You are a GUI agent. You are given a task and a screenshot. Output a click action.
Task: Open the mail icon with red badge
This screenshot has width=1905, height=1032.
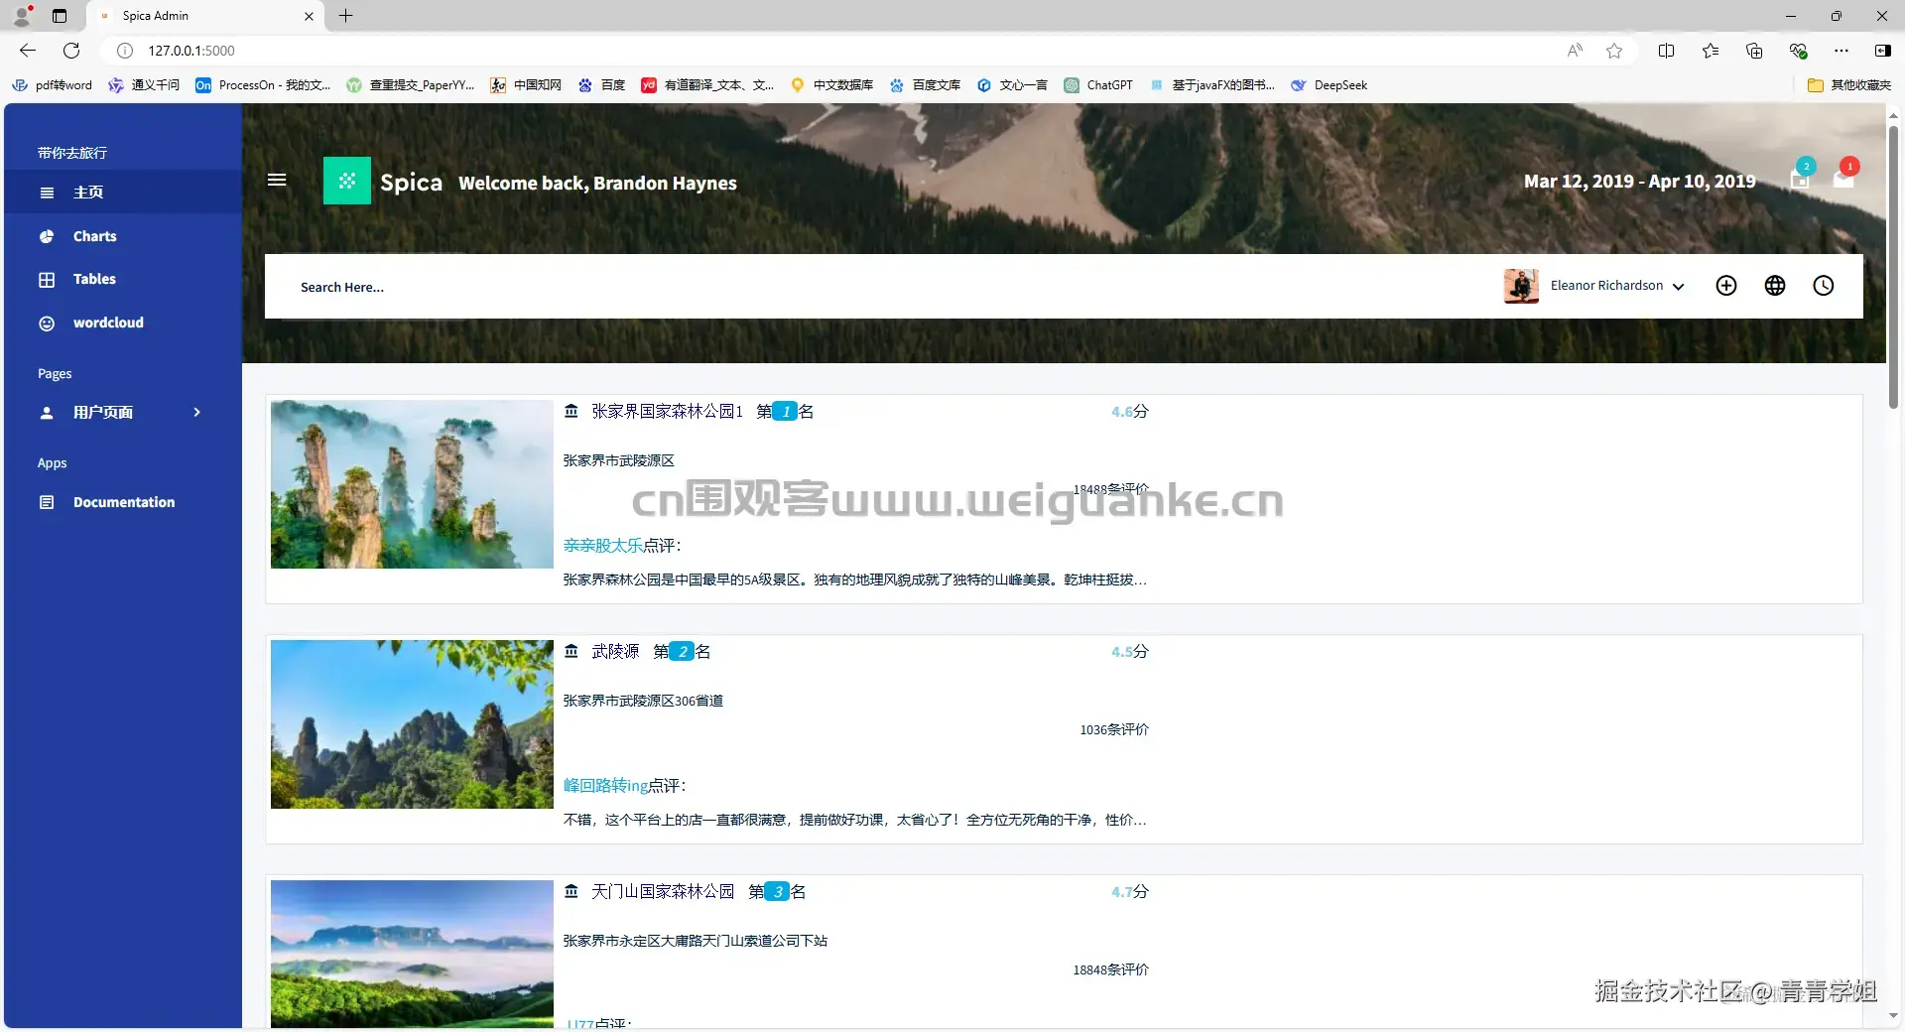pyautogui.click(x=1843, y=178)
